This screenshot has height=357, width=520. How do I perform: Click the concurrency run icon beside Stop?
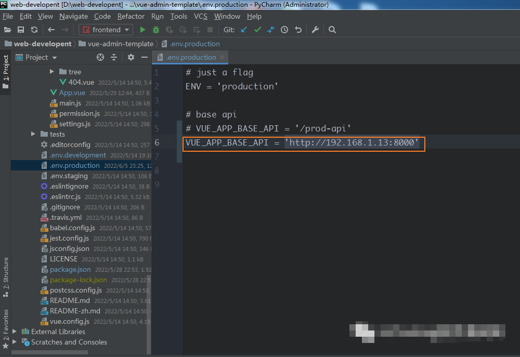[197, 30]
